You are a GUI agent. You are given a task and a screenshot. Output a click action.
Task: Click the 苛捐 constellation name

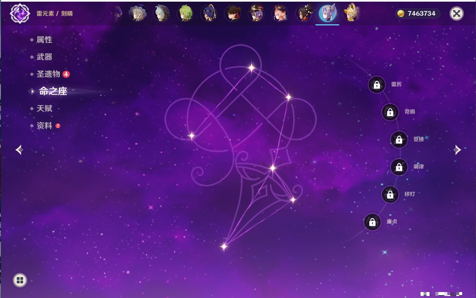410,112
